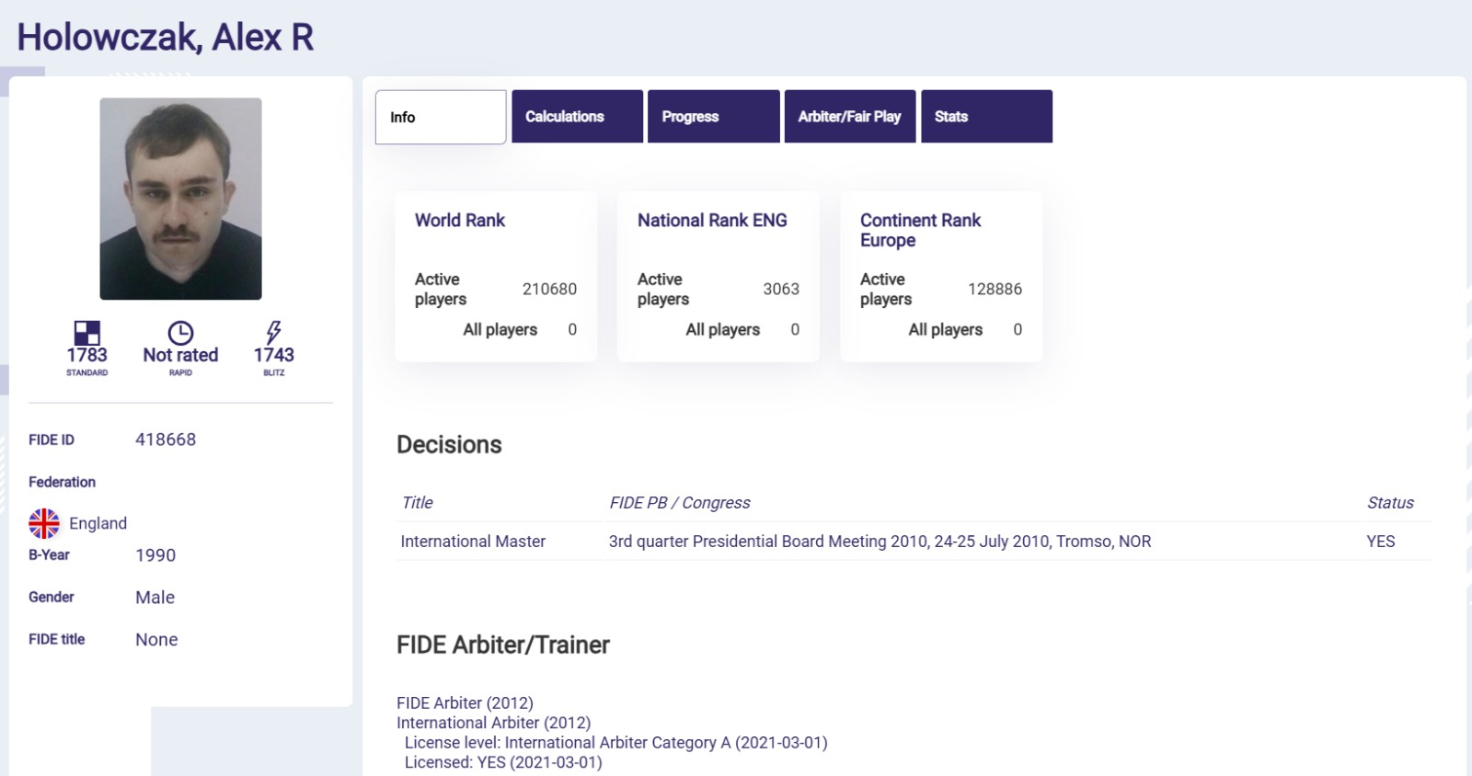Click the FIDE Arbiter (2012) line

pyautogui.click(x=465, y=703)
